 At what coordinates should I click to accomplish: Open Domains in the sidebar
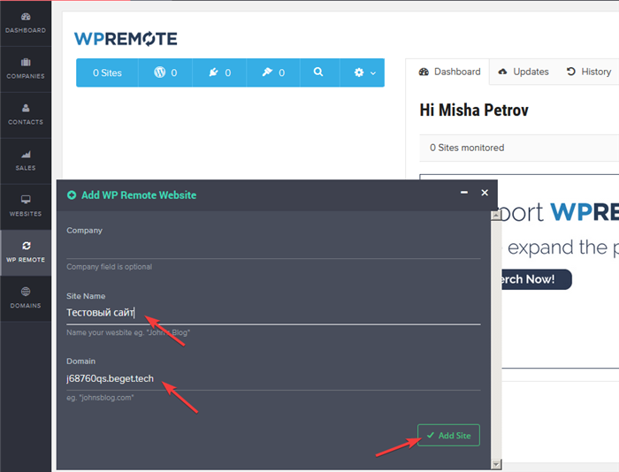[26, 299]
